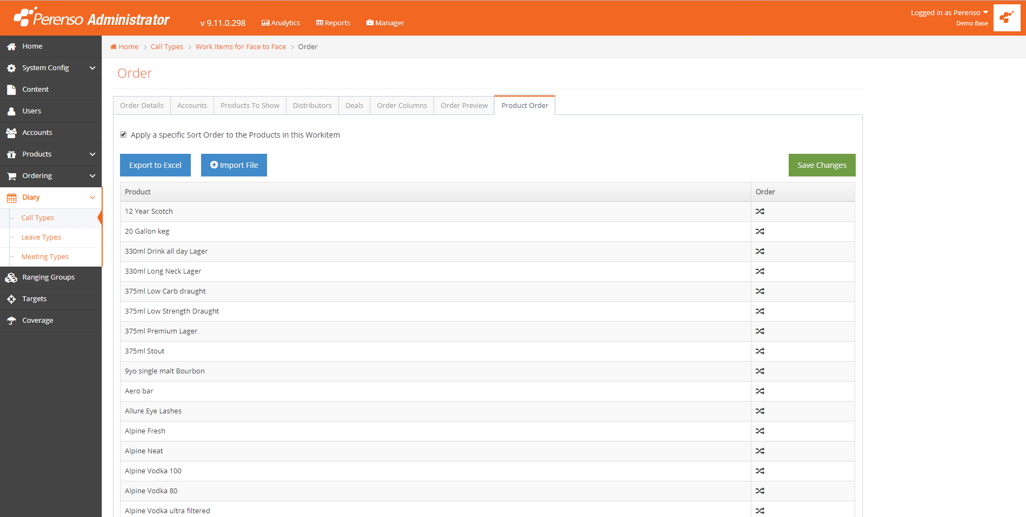Click shuffle icon for 330ml Drink all day Lager
The height and width of the screenshot is (517, 1026).
pos(760,251)
